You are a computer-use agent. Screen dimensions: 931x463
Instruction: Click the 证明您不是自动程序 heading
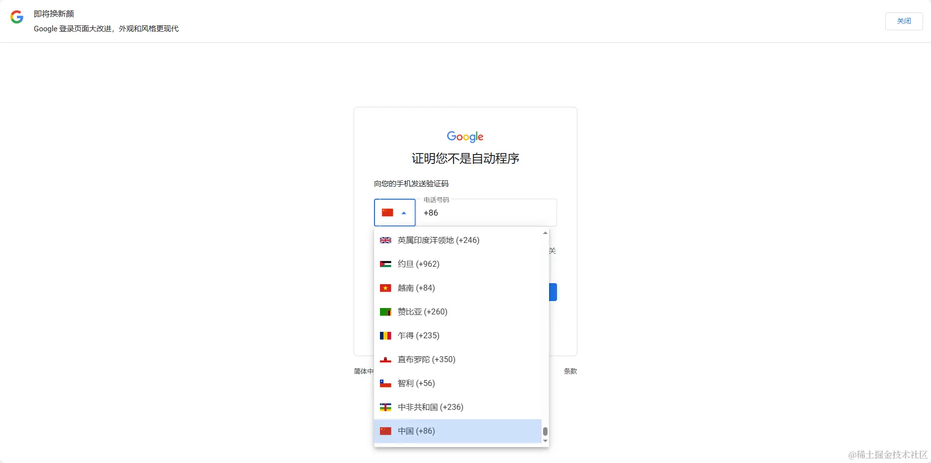(x=465, y=158)
